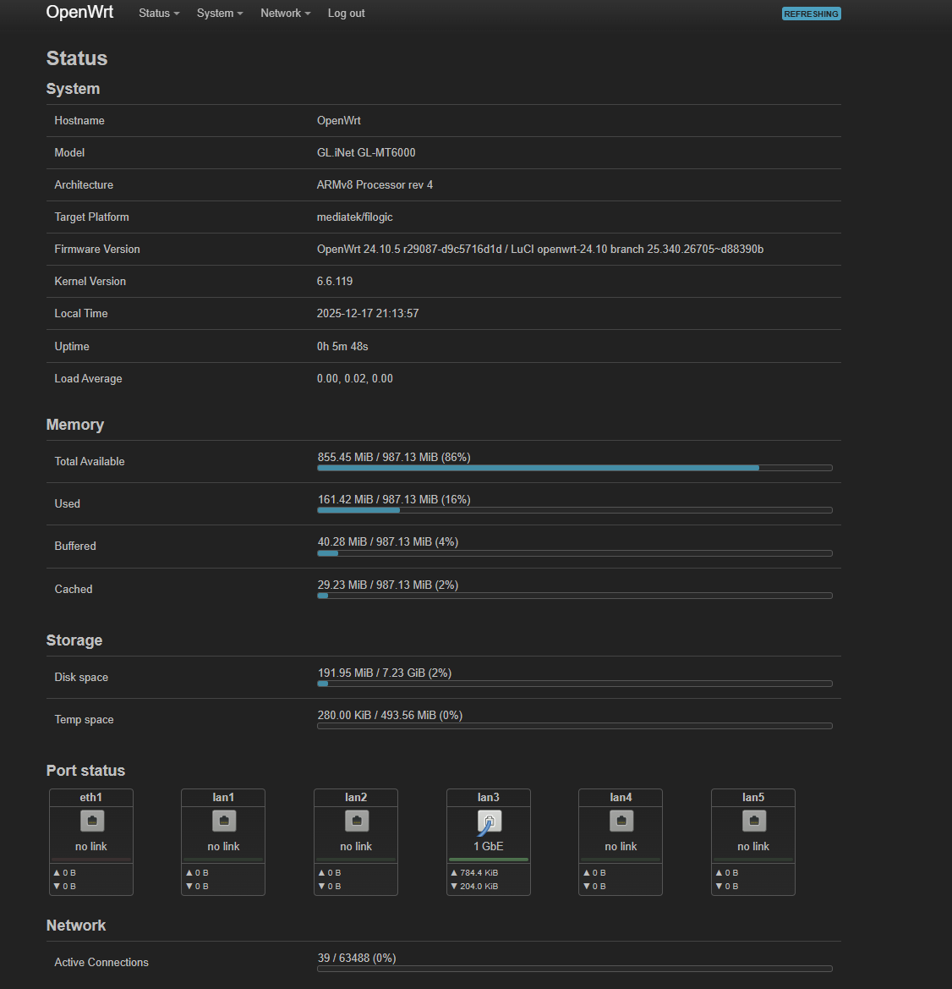This screenshot has width=952, height=989.
Task: Click the connected lan3 port icon
Action: point(489,821)
